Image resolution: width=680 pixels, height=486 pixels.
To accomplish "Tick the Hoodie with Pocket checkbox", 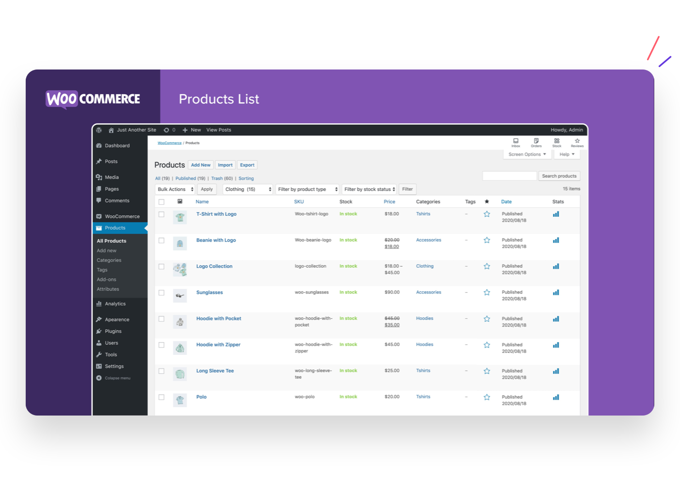I will click(x=162, y=320).
